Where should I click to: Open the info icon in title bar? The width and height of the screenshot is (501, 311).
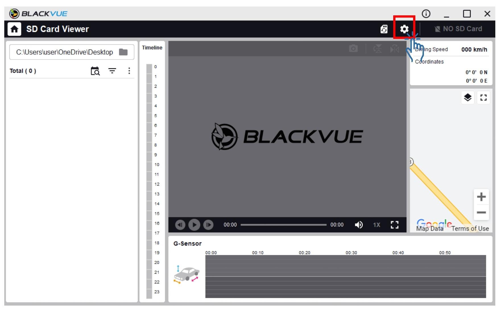coord(426,14)
